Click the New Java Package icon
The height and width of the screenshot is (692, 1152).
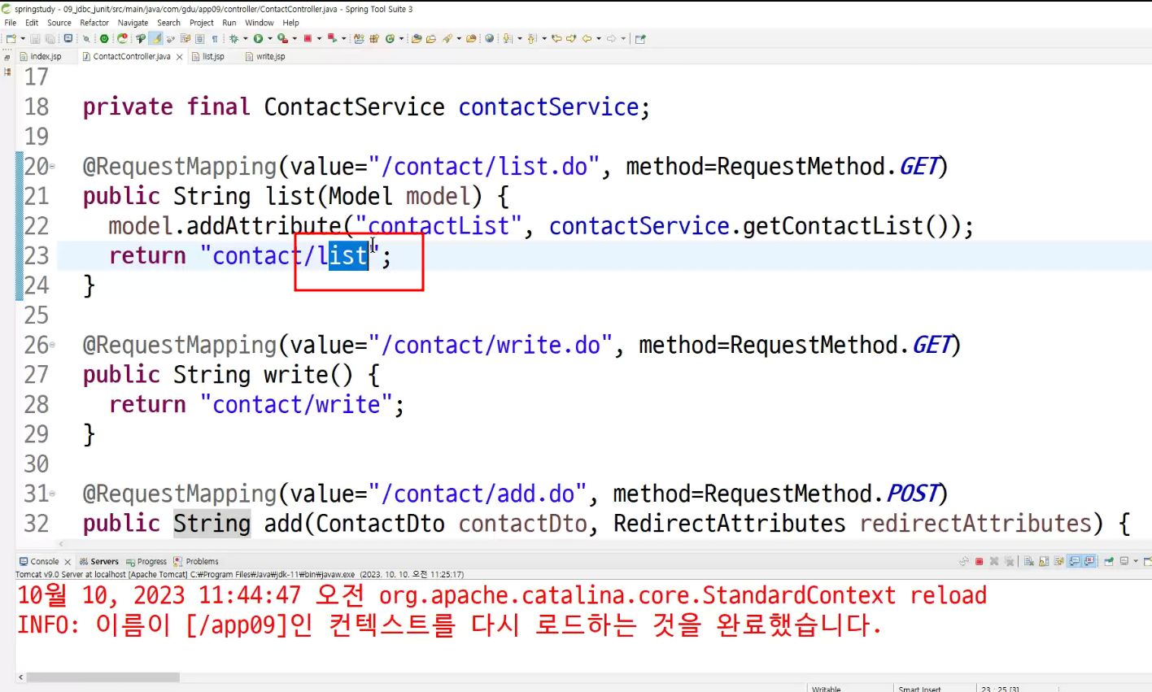pos(374,38)
